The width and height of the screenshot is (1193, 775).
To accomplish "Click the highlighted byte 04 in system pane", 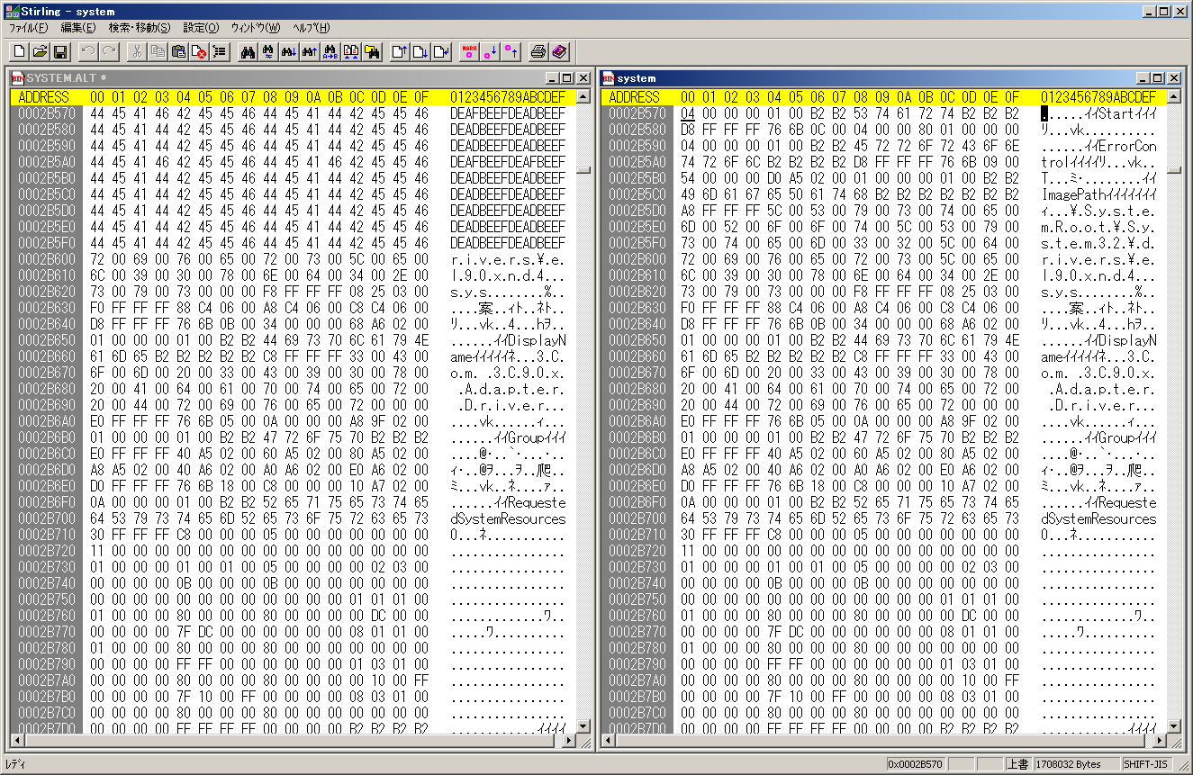I will pyautogui.click(x=688, y=113).
